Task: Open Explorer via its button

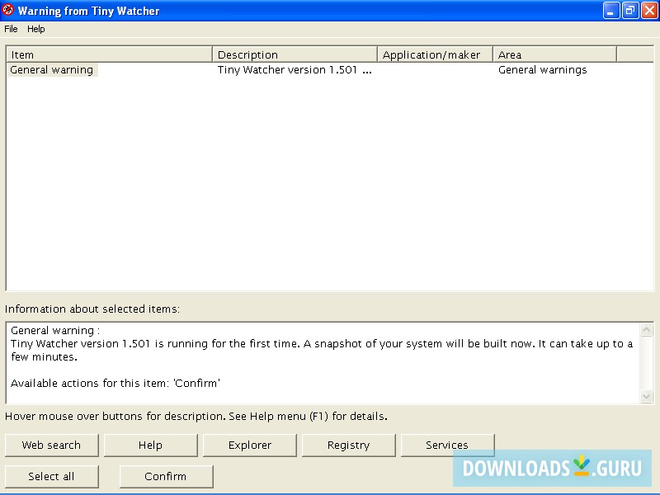Action: tap(250, 445)
